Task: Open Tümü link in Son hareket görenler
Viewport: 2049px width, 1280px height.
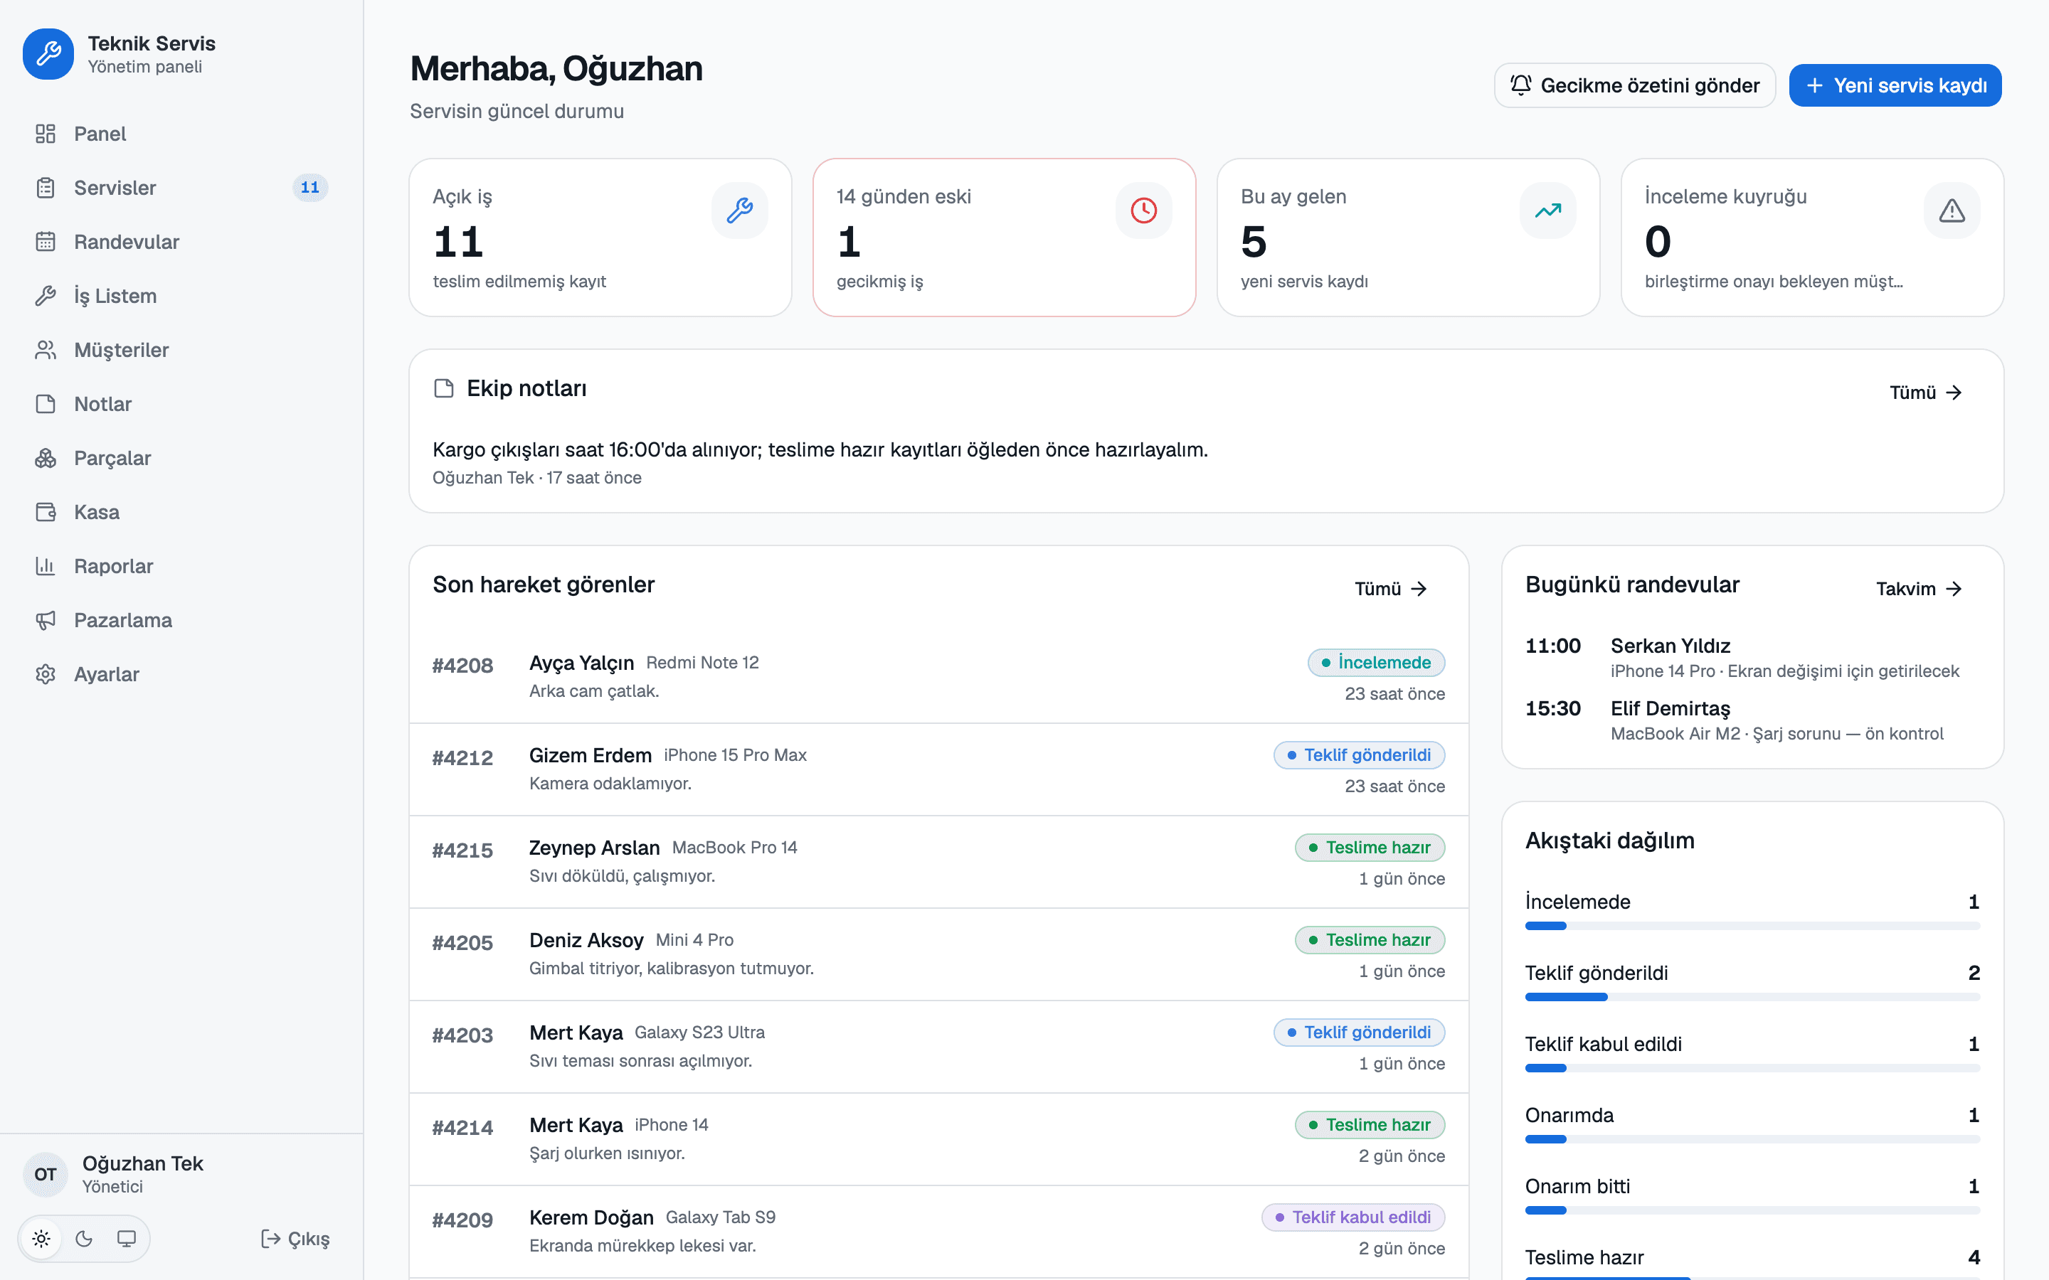Action: [x=1391, y=590]
